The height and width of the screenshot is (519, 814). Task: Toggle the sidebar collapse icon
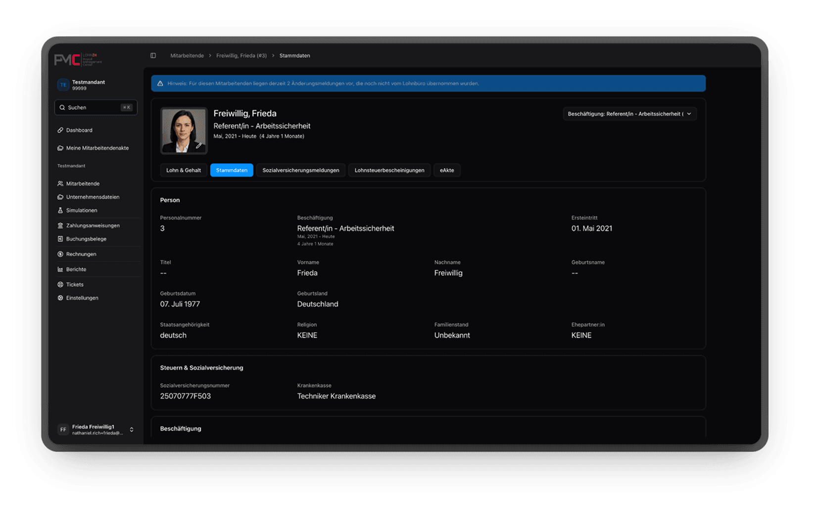click(153, 55)
